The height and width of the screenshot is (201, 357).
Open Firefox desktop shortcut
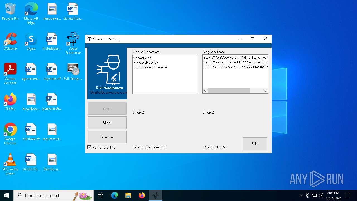click(x=10, y=102)
